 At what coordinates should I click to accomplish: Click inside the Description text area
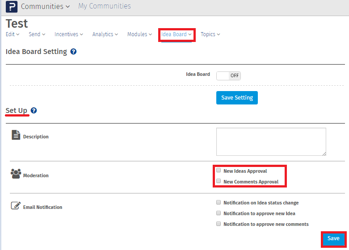tap(271, 142)
